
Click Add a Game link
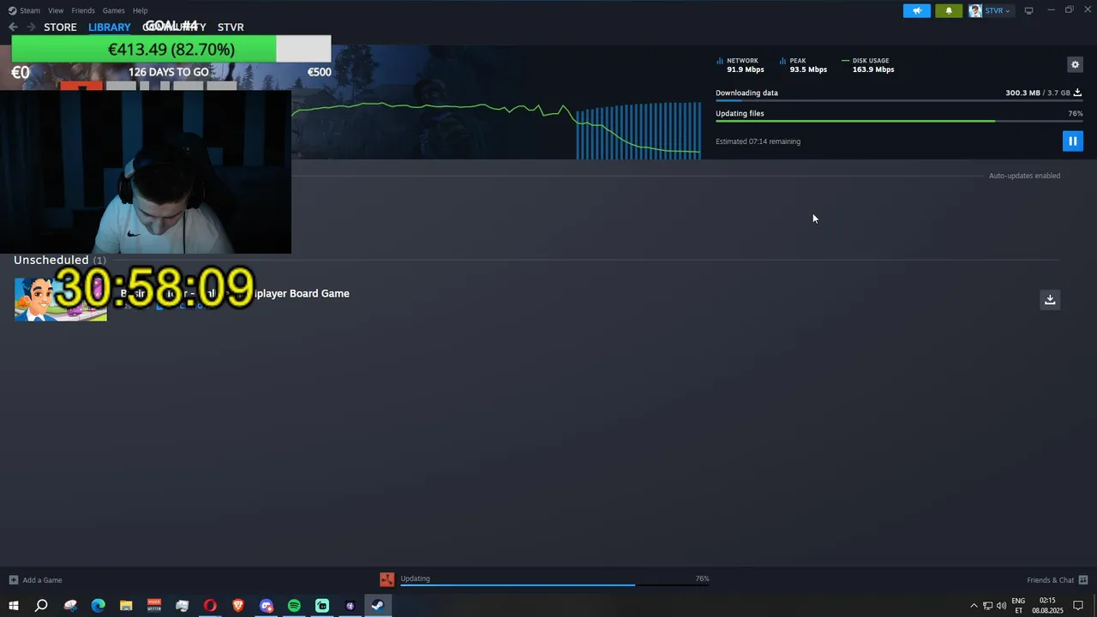(42, 580)
